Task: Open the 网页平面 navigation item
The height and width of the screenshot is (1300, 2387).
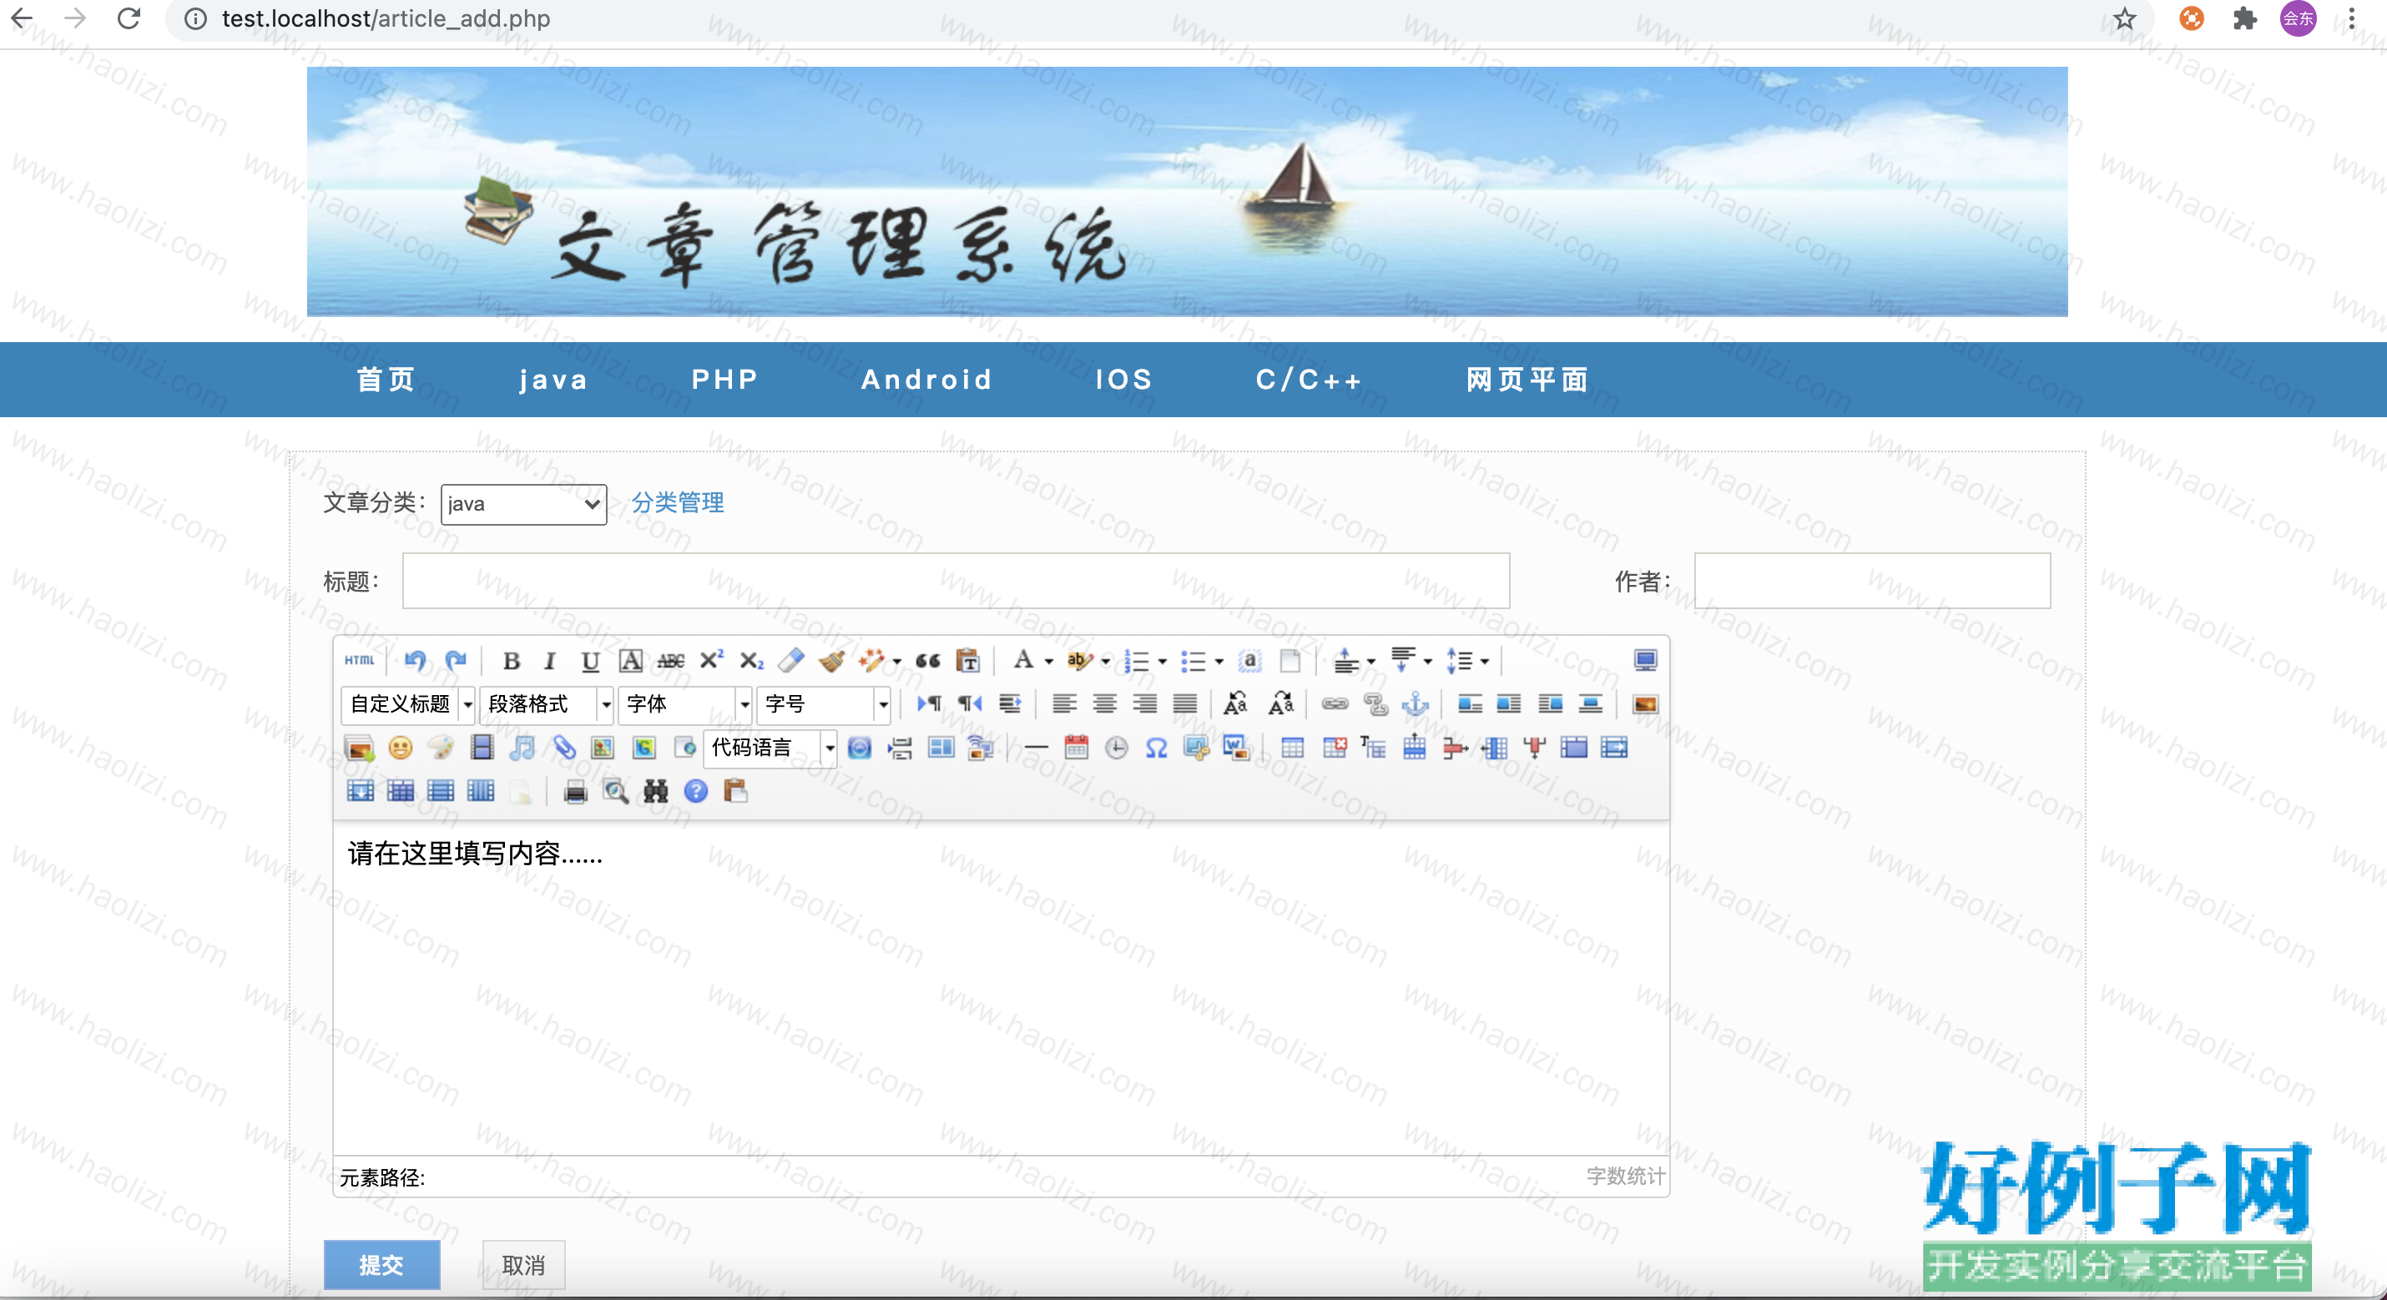Action: point(1527,379)
